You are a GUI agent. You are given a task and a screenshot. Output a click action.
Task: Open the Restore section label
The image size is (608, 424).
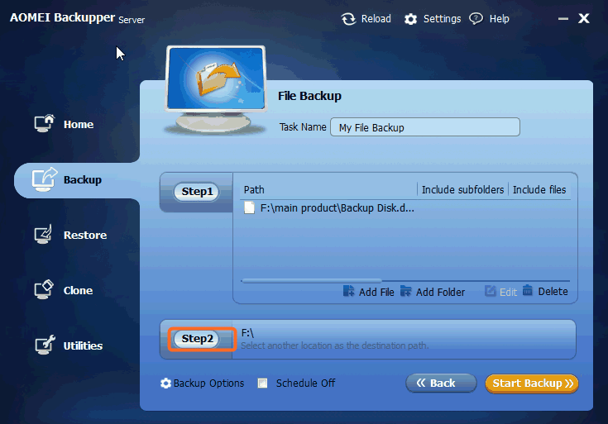coord(85,236)
